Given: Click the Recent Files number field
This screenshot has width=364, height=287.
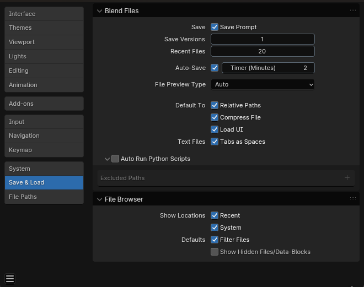Looking at the screenshot, I should pos(263,51).
